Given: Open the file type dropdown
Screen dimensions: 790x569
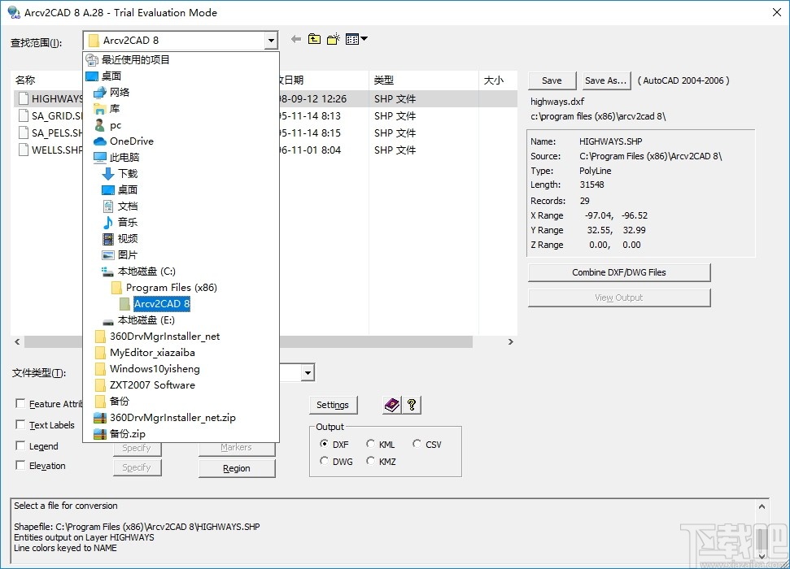Looking at the screenshot, I should pos(305,372).
